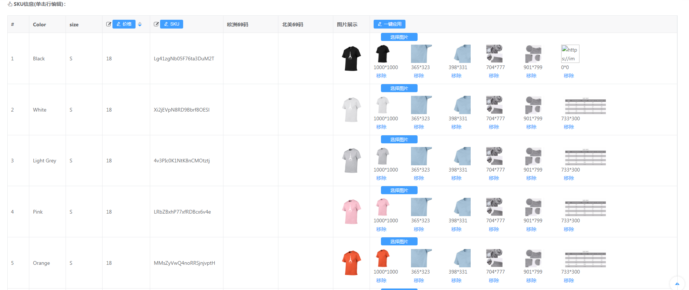Select the main orange t-shirt display image
Image resolution: width=689 pixels, height=290 pixels.
coord(351,263)
